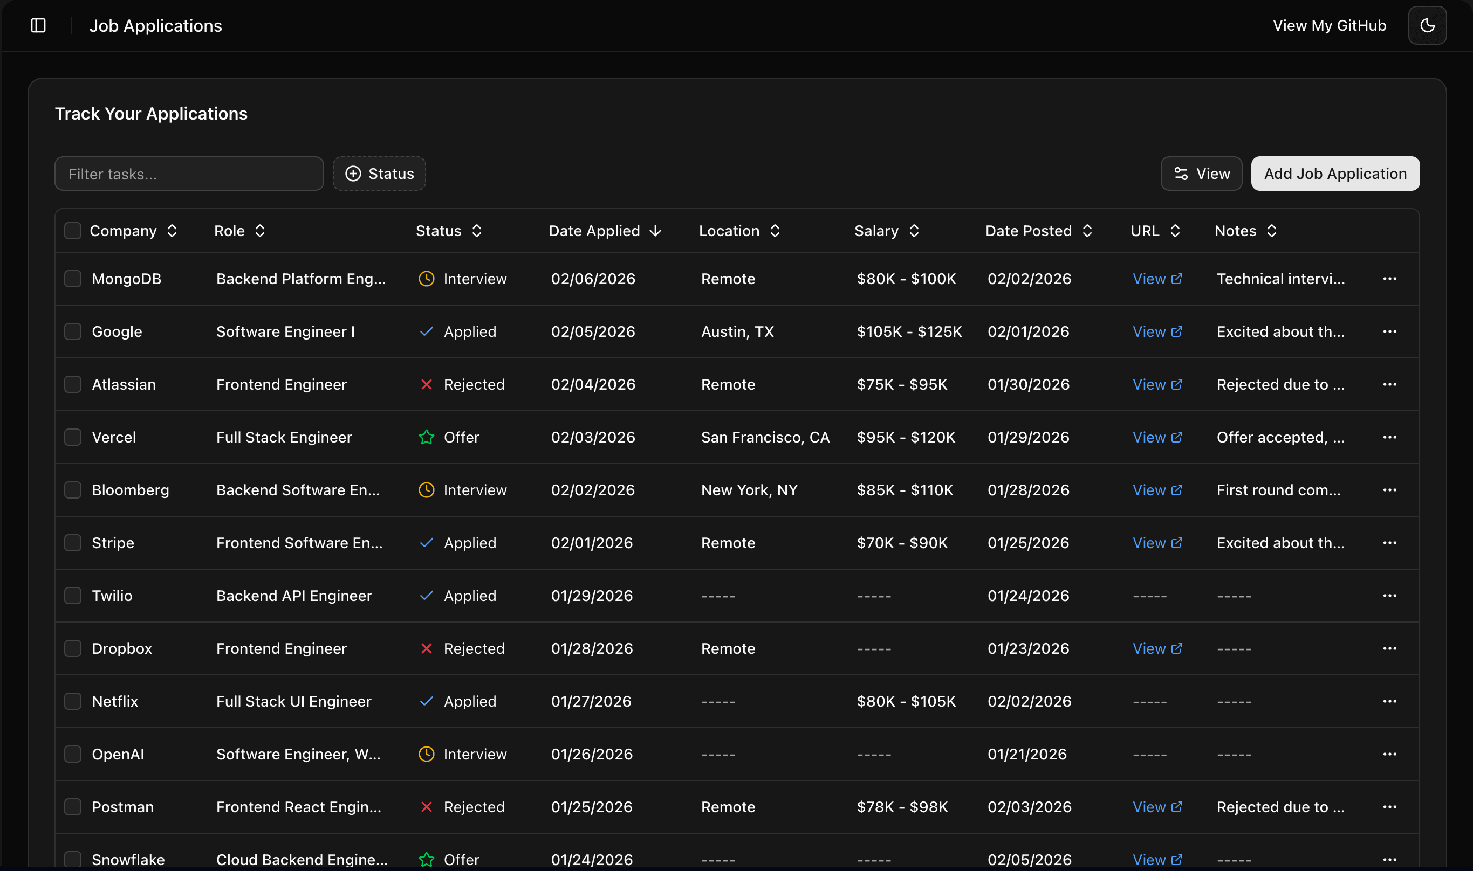Click the clock Interview icon for Bloomberg
This screenshot has height=871, width=1473.
[x=427, y=490]
